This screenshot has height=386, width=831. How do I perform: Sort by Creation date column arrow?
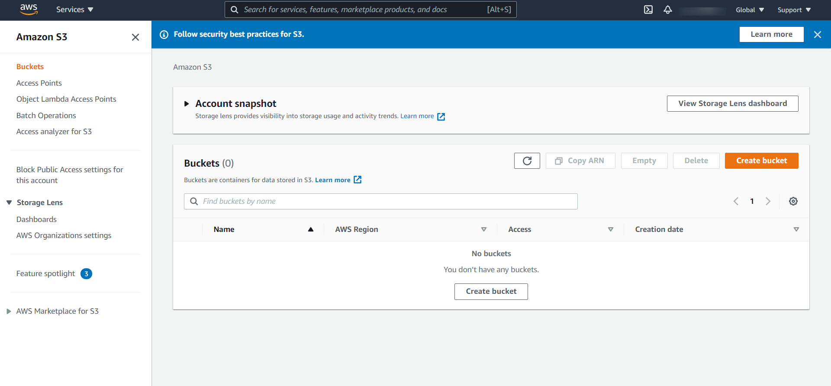[x=796, y=229]
